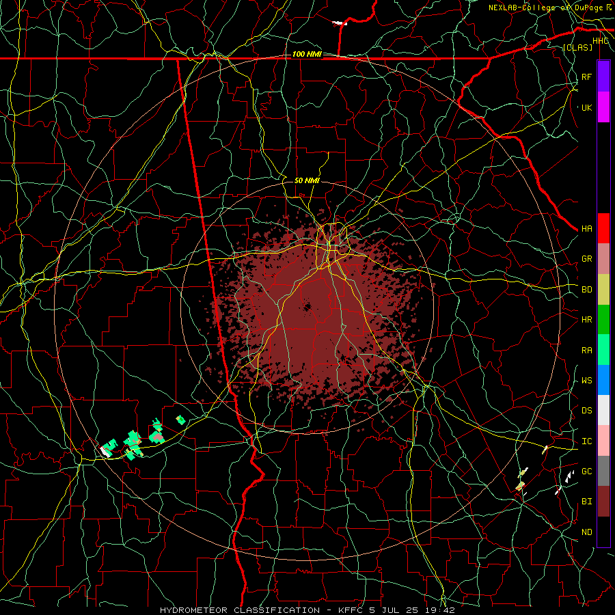Click the UK magenta legend swatch
This screenshot has height=615, width=615.
click(603, 107)
